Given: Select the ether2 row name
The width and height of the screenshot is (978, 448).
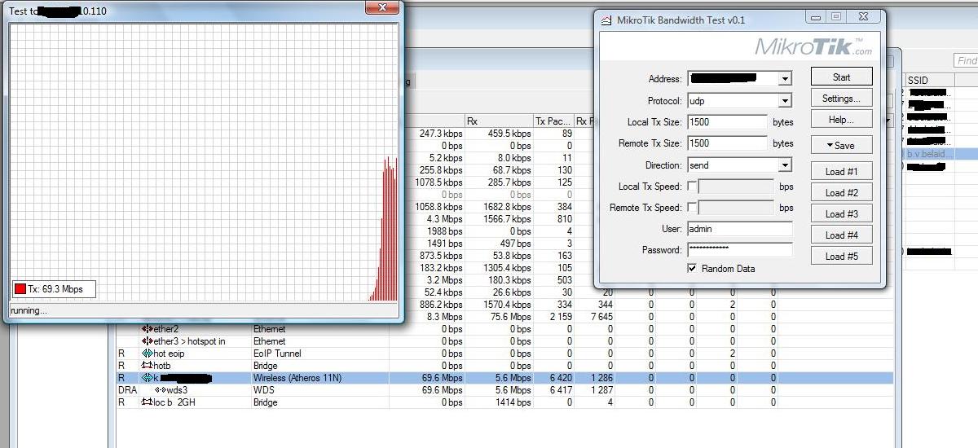Looking at the screenshot, I should coord(166,329).
